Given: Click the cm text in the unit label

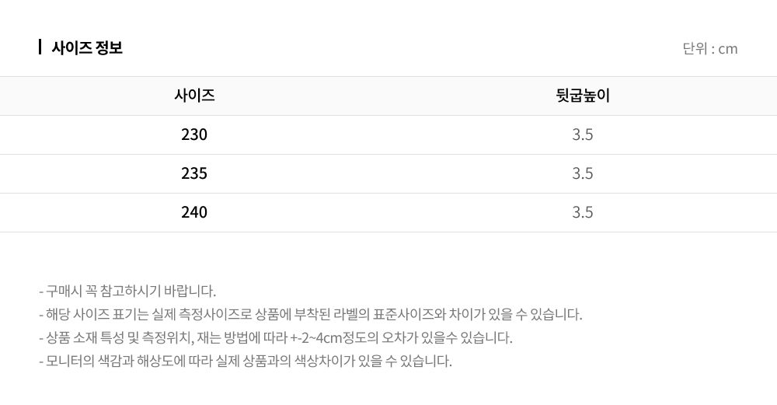Looking at the screenshot, I should point(728,49).
